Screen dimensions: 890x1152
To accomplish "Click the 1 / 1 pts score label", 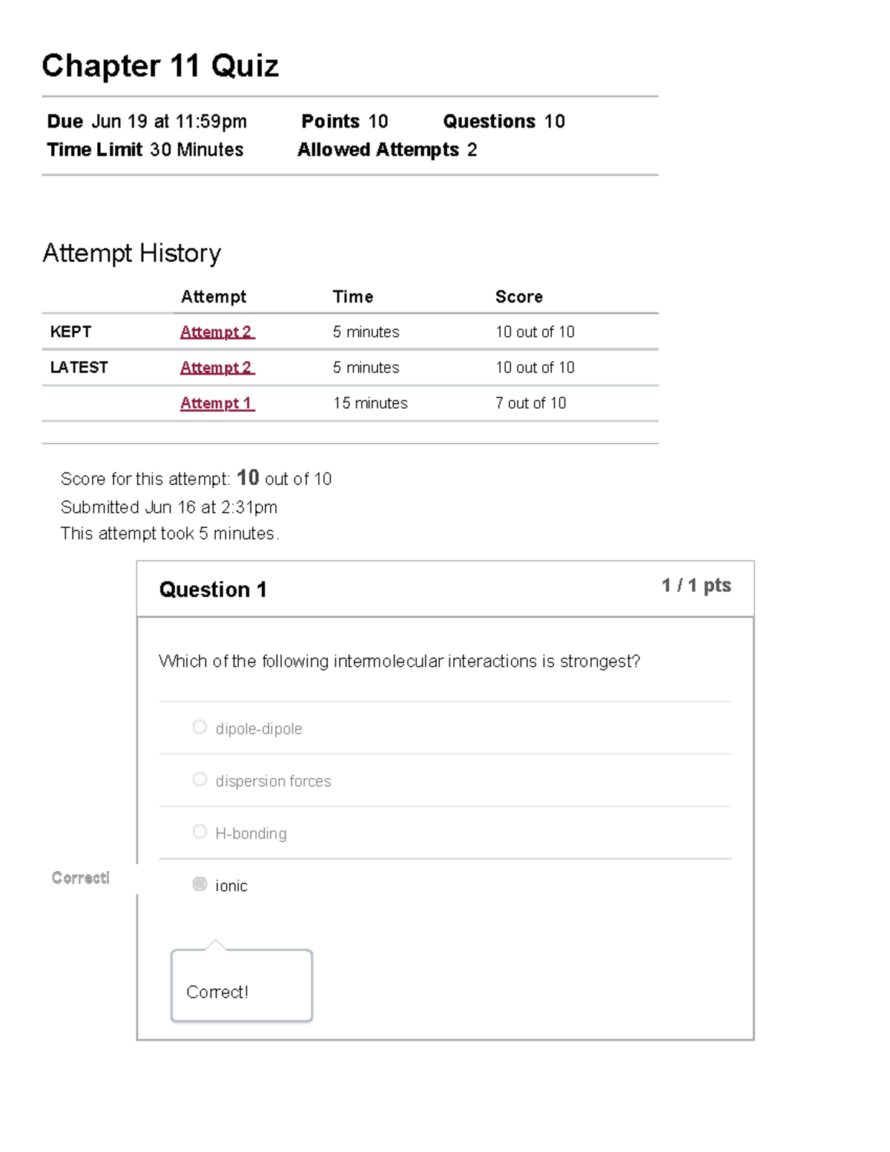I will tap(695, 585).
